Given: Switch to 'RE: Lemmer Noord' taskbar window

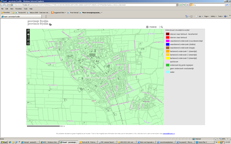Looking at the screenshot, I should point(107,142).
